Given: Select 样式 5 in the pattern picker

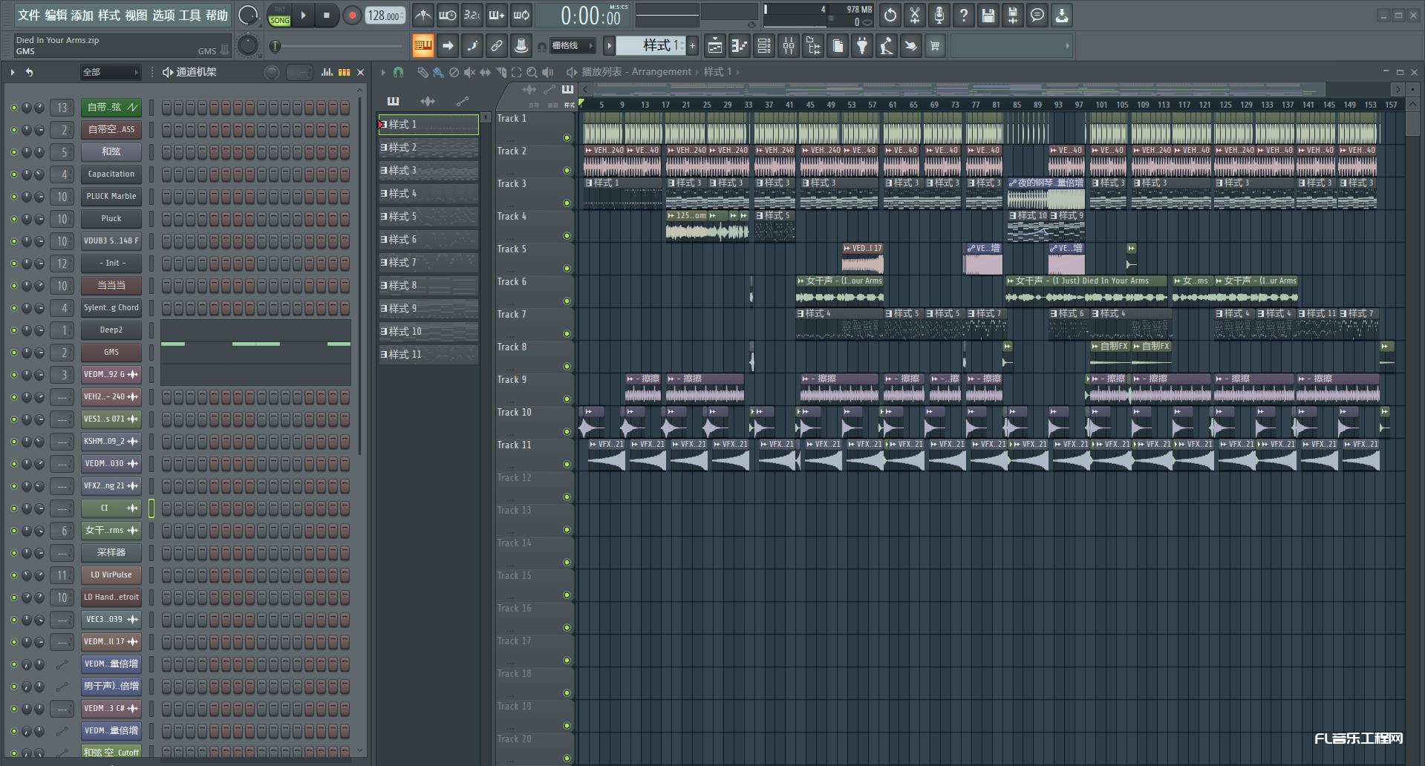Looking at the screenshot, I should [428, 217].
